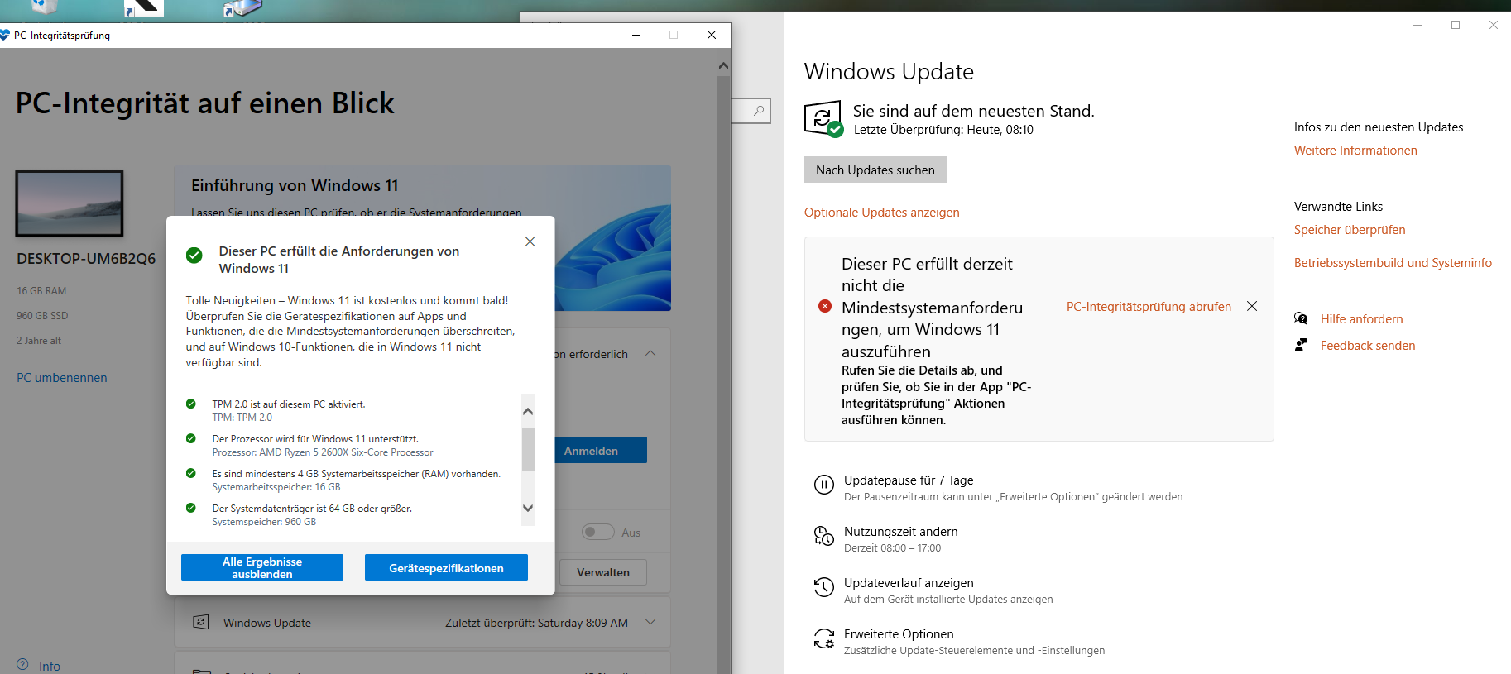This screenshot has width=1511, height=674.
Task: Dismiss the Windows 11 requirements notice
Action: pos(1252,306)
